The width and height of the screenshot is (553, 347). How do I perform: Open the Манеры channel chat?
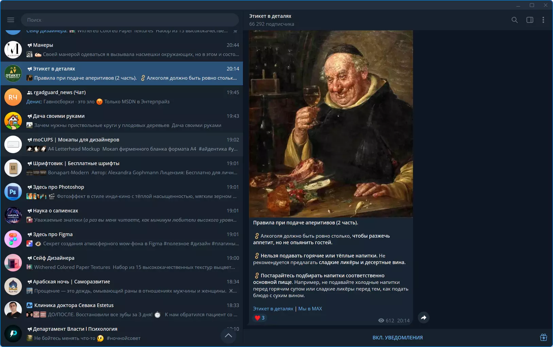click(122, 50)
